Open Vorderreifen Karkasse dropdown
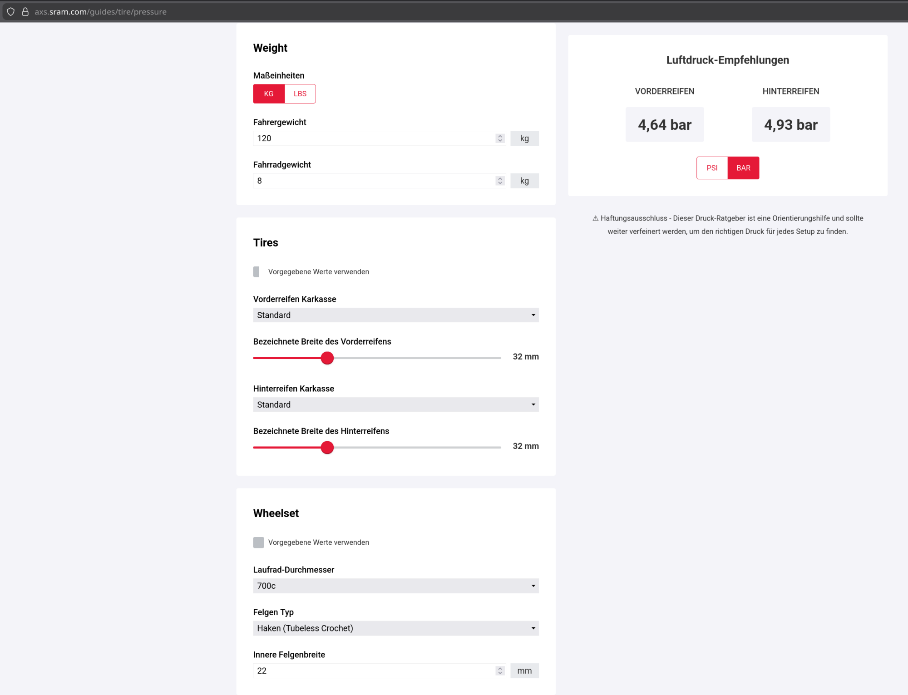 tap(395, 315)
